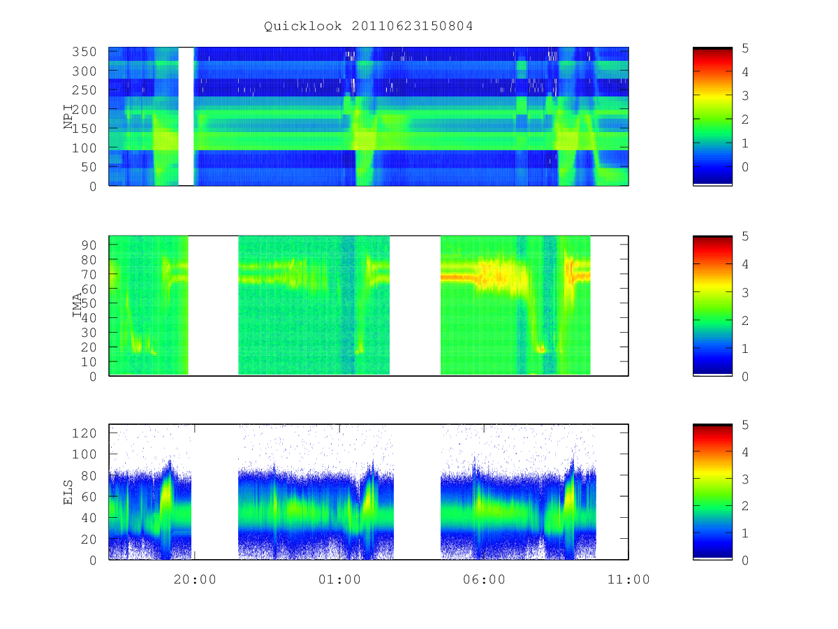The width and height of the screenshot is (838, 629).
Task: Click the NPI panel color scale bar
Action: click(x=712, y=116)
